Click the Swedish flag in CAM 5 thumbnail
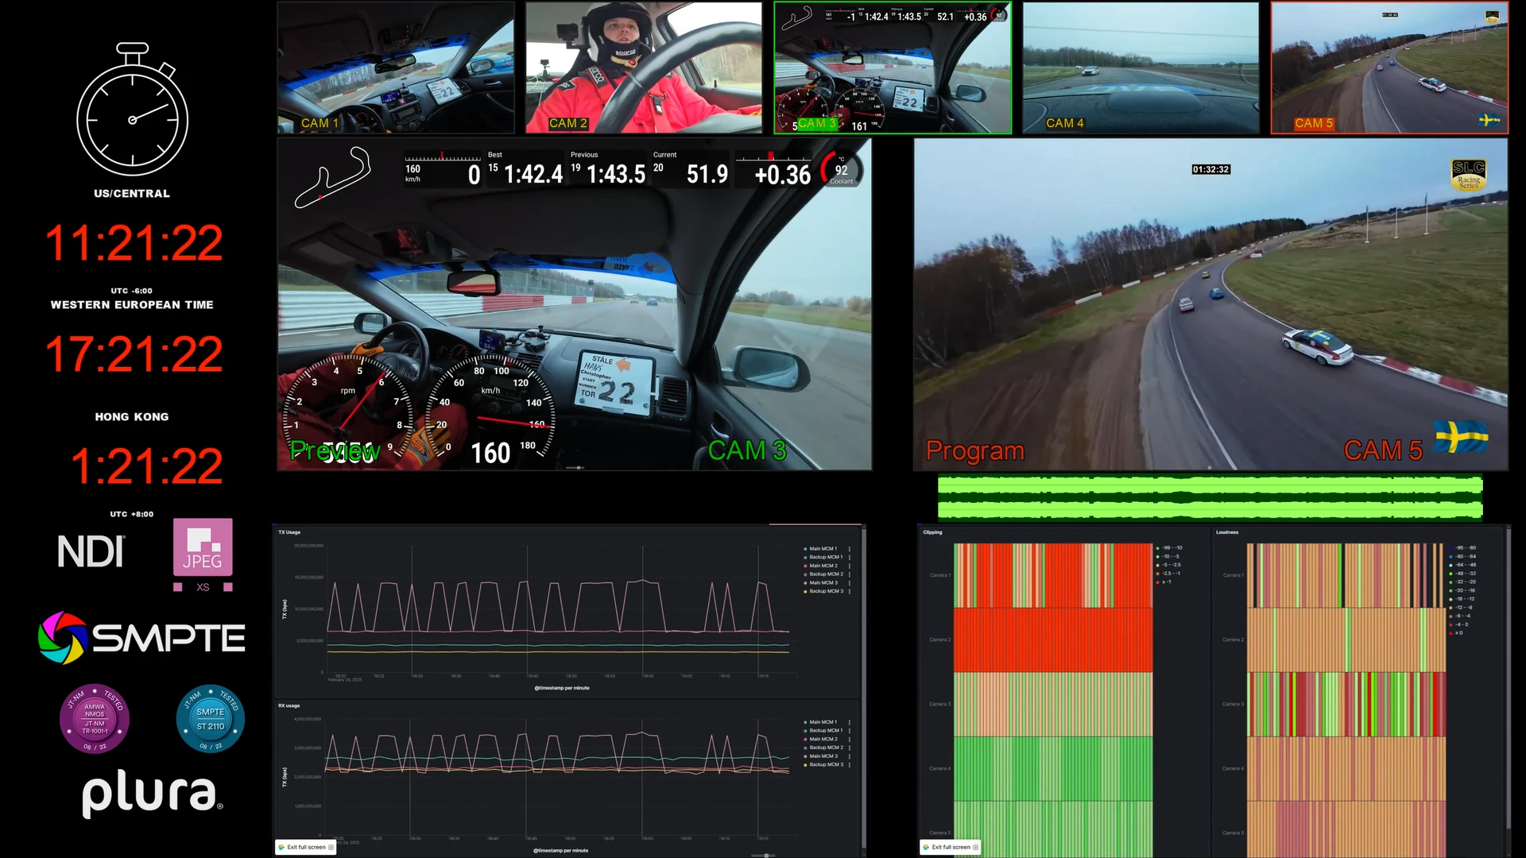The image size is (1526, 858). [1488, 121]
